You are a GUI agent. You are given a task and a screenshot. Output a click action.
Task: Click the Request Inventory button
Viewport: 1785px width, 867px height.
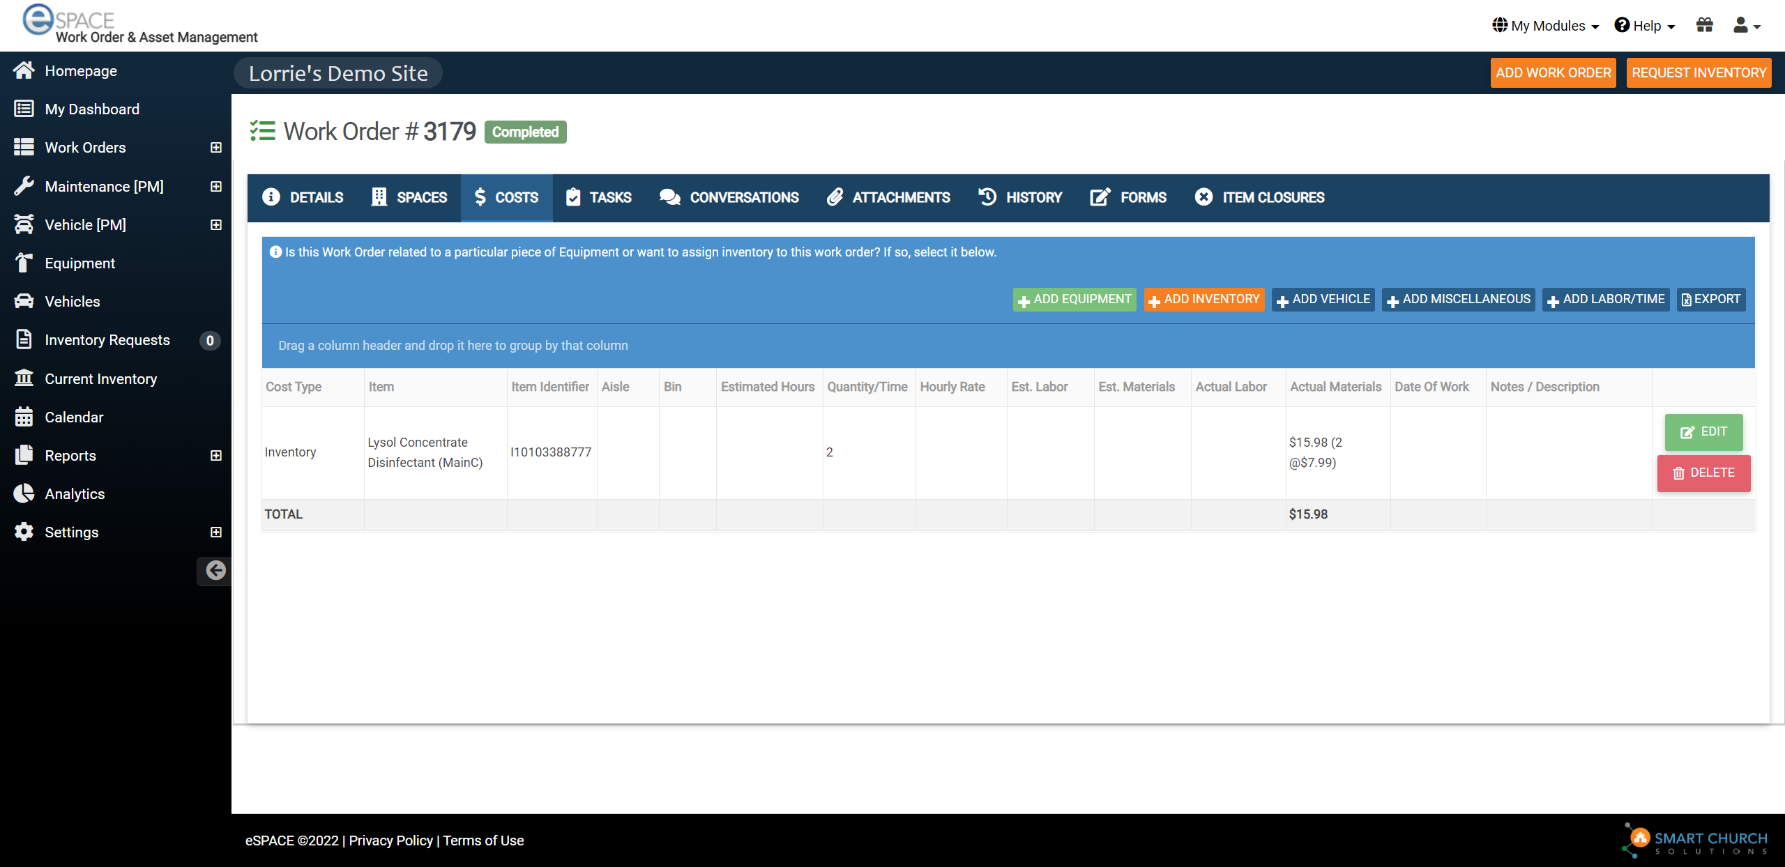1699,72
